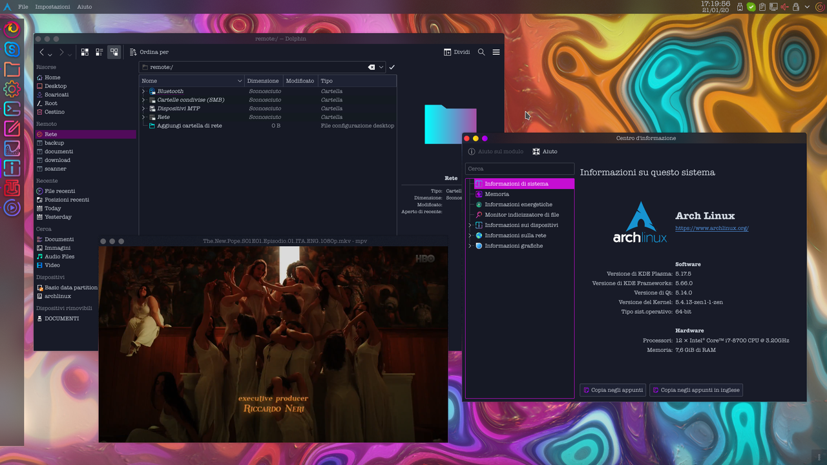
Task: Clear the Dolphin location bar text
Action: 372,67
